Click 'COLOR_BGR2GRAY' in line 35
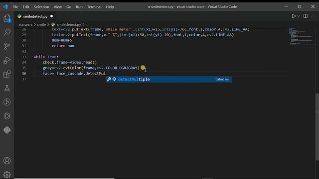This screenshot has width=319, height=179. 121,68
